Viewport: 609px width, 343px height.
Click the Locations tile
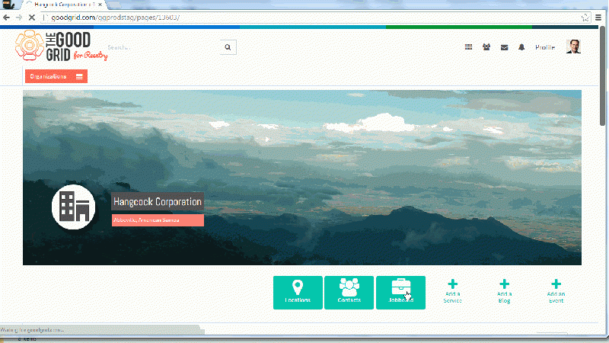pos(298,293)
